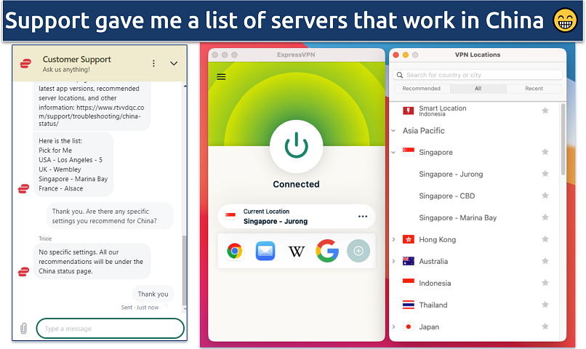The height and width of the screenshot is (349, 586).
Task: Favorite Australia with its star
Action: pos(545,261)
